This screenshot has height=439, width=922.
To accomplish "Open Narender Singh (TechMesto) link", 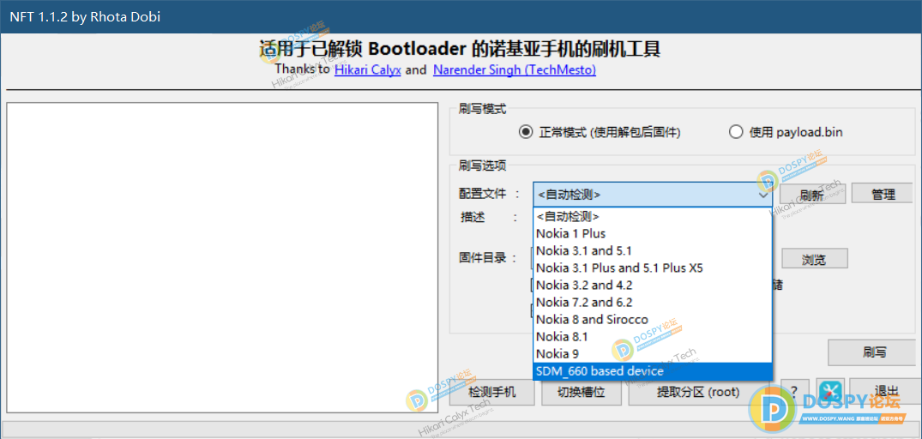I will pos(515,70).
